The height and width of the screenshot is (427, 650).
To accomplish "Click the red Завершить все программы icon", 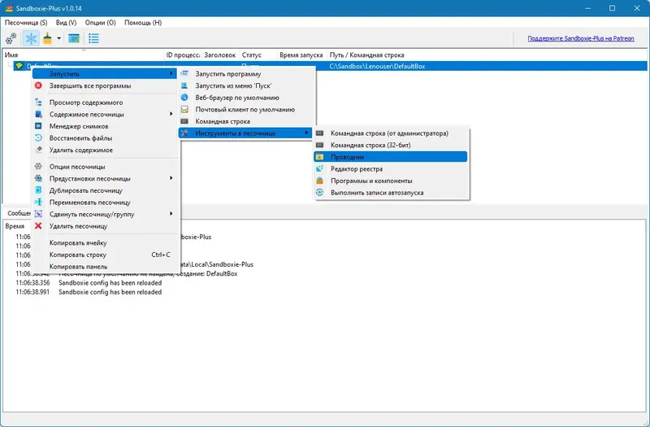I will pos(38,85).
